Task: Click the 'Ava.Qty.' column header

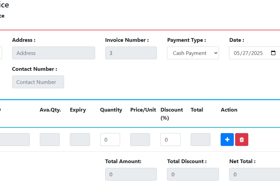Action: point(50,110)
